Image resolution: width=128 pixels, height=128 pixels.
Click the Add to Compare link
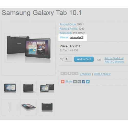tap(114, 61)
